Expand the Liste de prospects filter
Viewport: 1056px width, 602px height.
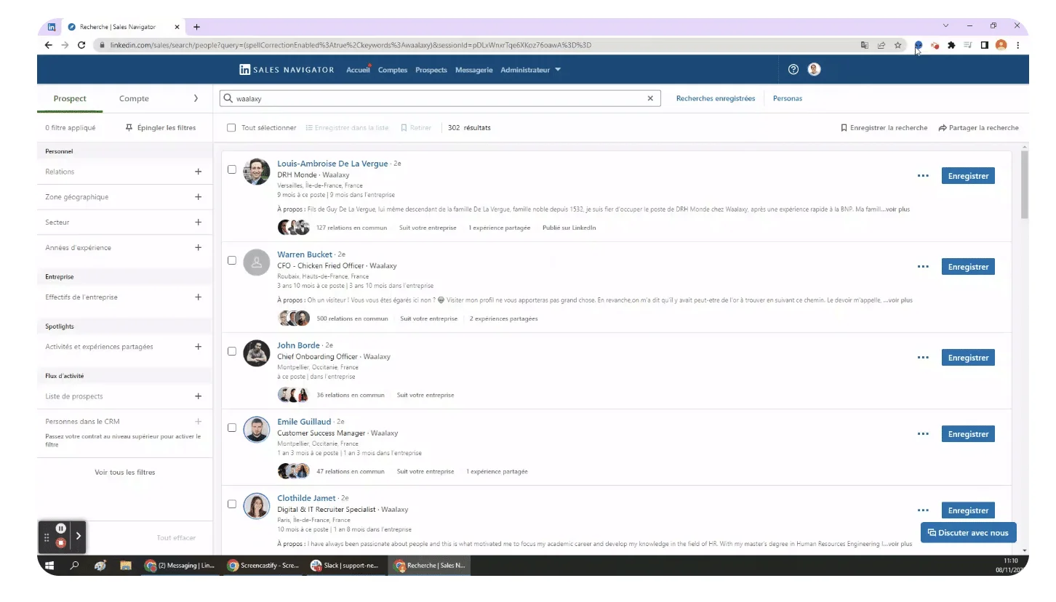click(198, 396)
